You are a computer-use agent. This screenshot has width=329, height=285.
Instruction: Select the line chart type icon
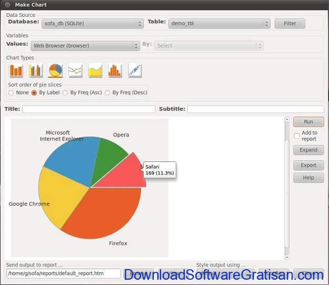[75, 70]
